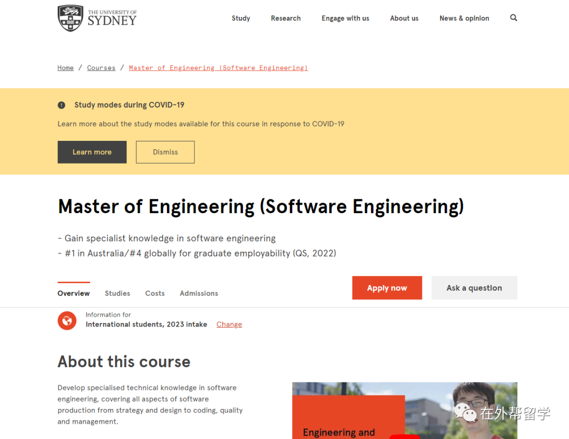The image size is (569, 439).
Task: Click the Ask a question button
Action: [474, 288]
